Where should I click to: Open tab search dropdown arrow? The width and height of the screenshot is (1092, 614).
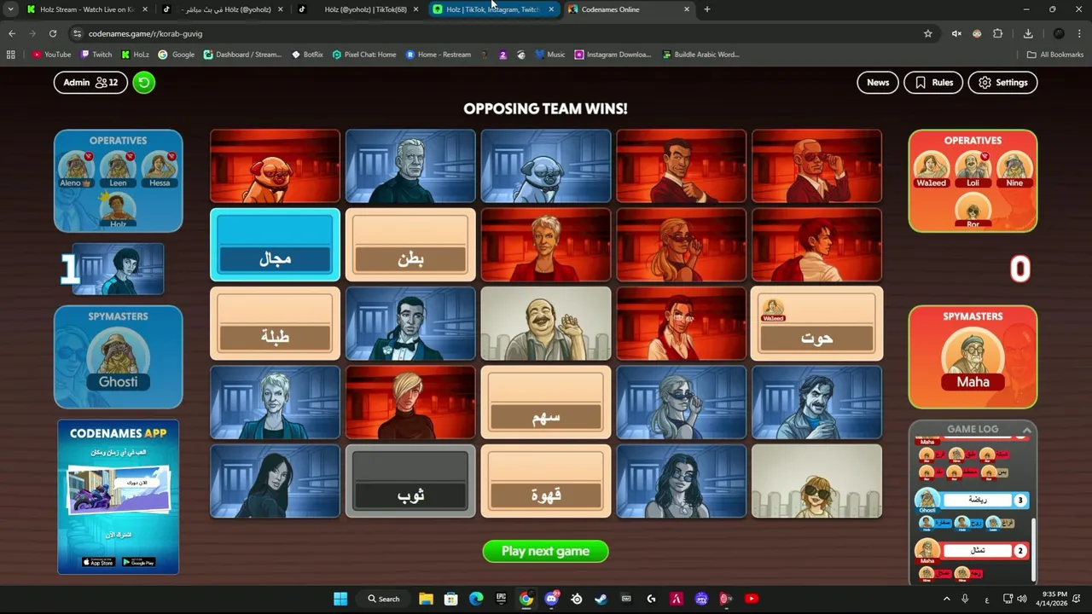[10, 9]
